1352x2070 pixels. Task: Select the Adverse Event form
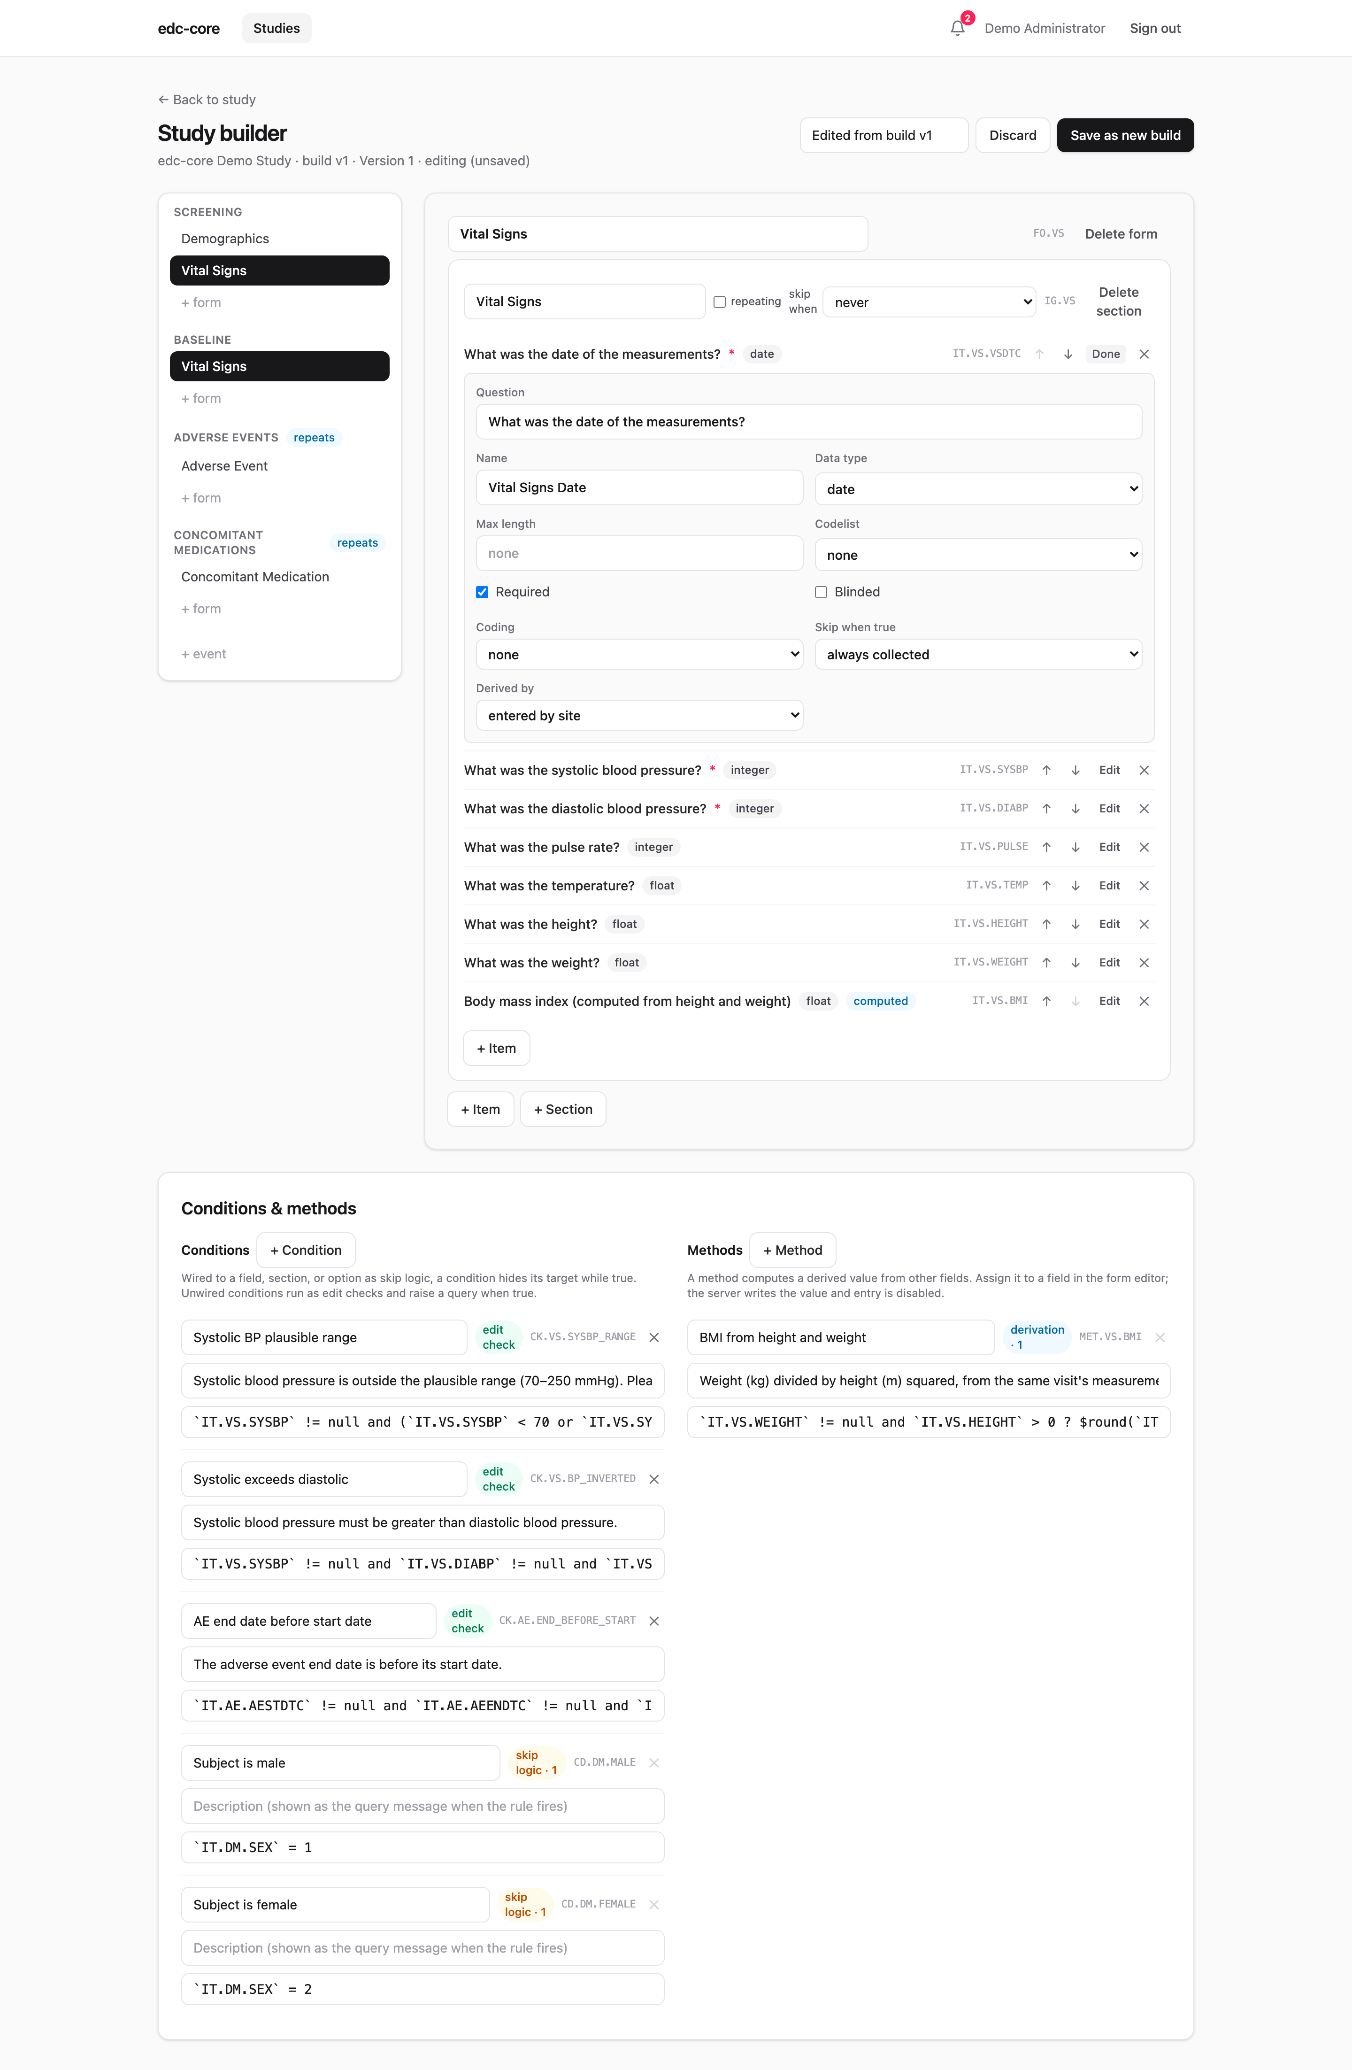click(279, 465)
